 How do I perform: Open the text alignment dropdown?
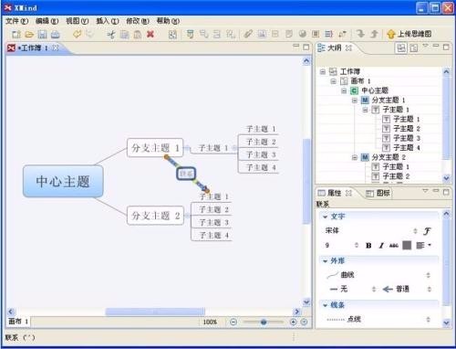pos(423,245)
